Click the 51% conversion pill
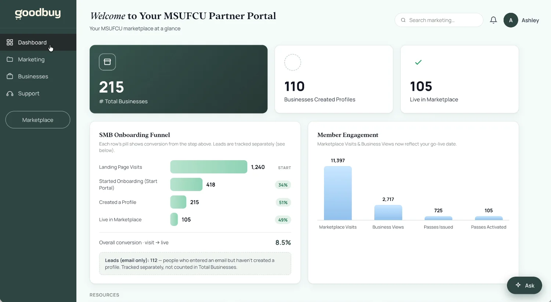Viewport: 551px width, 302px height. coord(283,202)
